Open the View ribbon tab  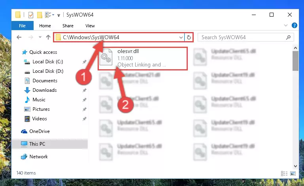tap(90, 26)
